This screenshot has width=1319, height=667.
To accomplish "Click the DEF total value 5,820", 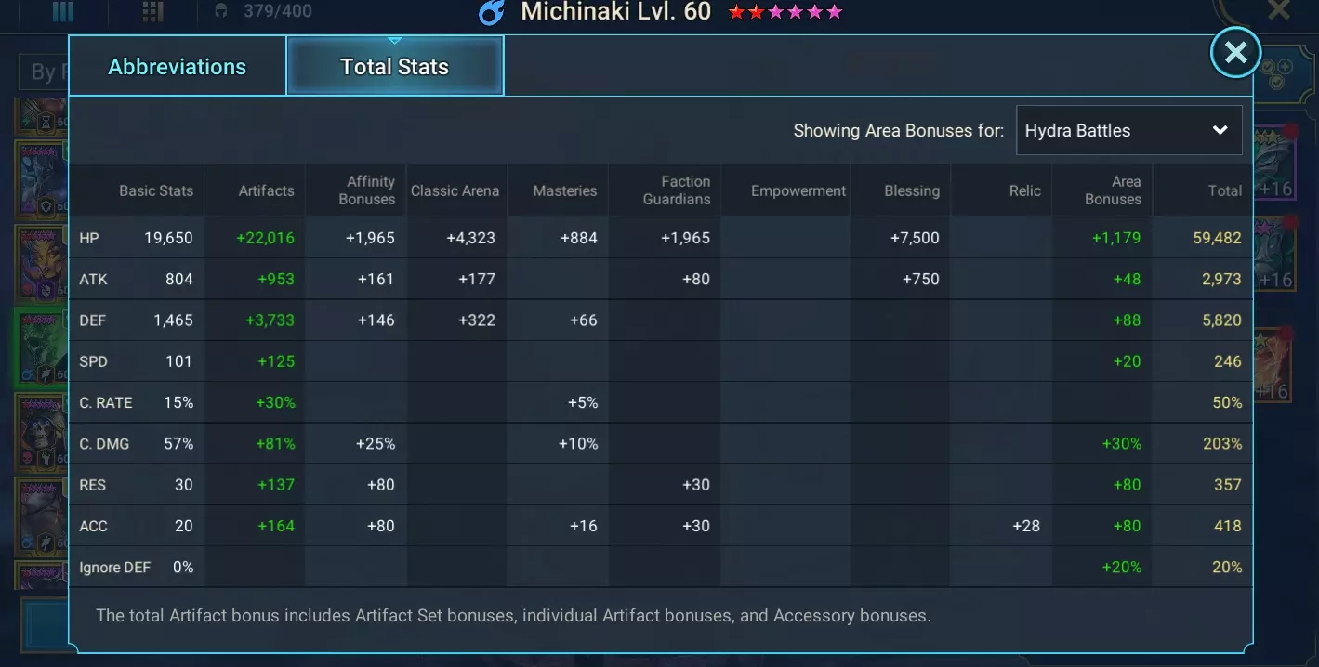I will click(1221, 320).
